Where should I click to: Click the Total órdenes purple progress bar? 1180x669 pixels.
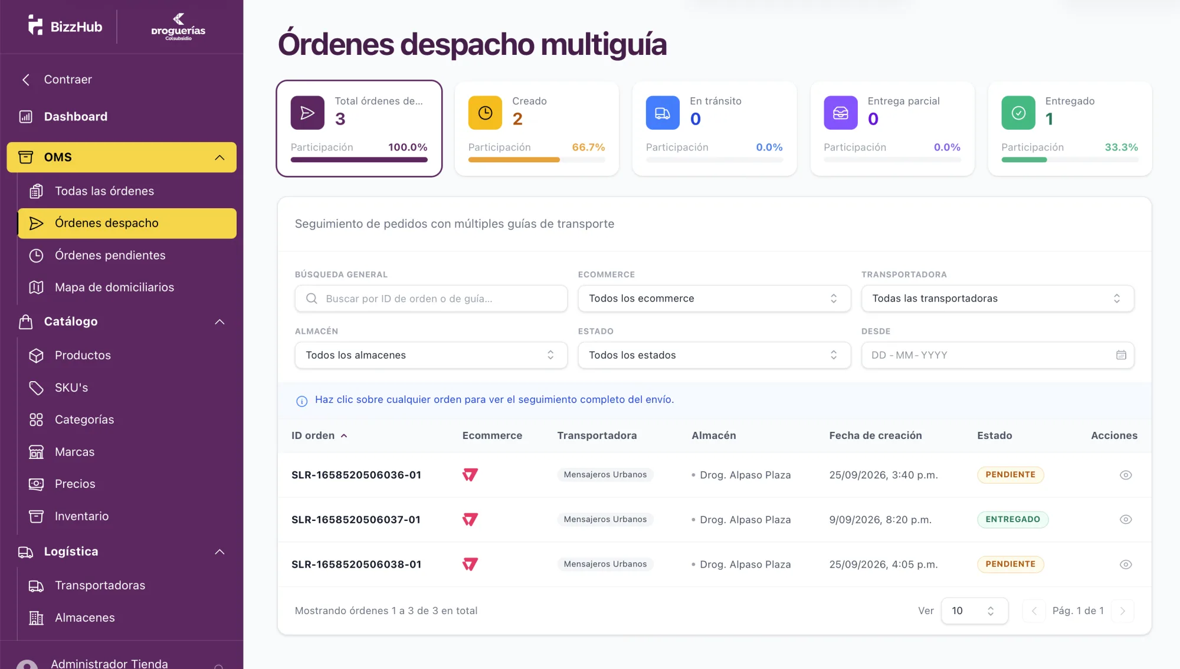pyautogui.click(x=359, y=159)
